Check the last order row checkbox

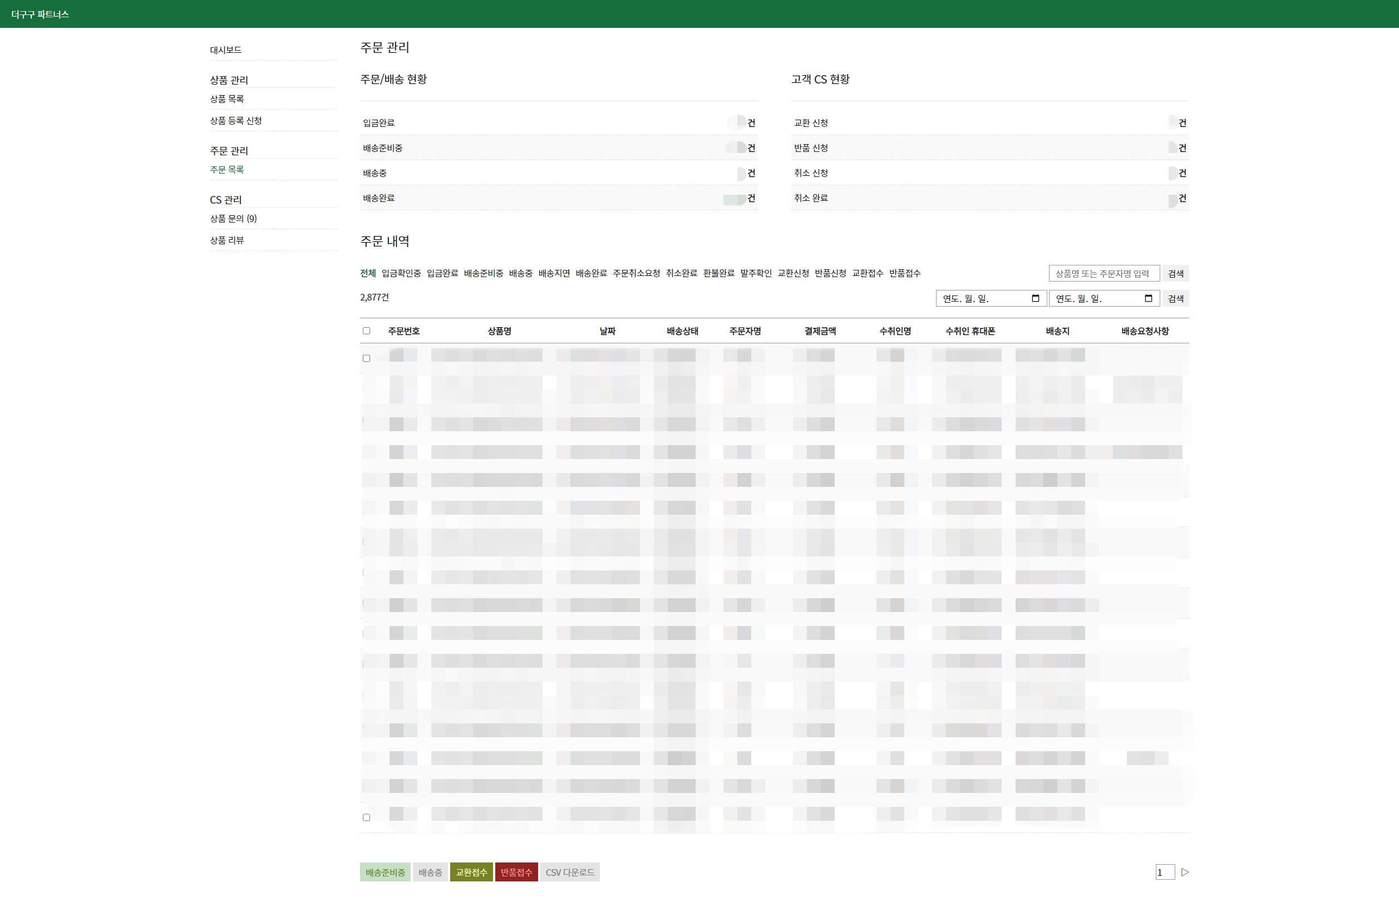click(x=367, y=817)
